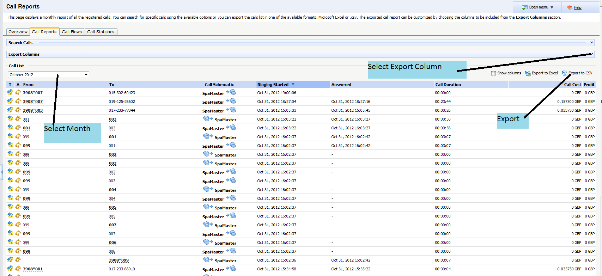Select destination number 019-125-26602
The image size is (602, 276).
[122, 102]
